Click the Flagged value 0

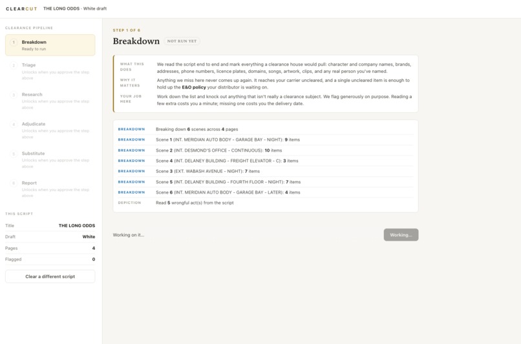click(x=94, y=259)
